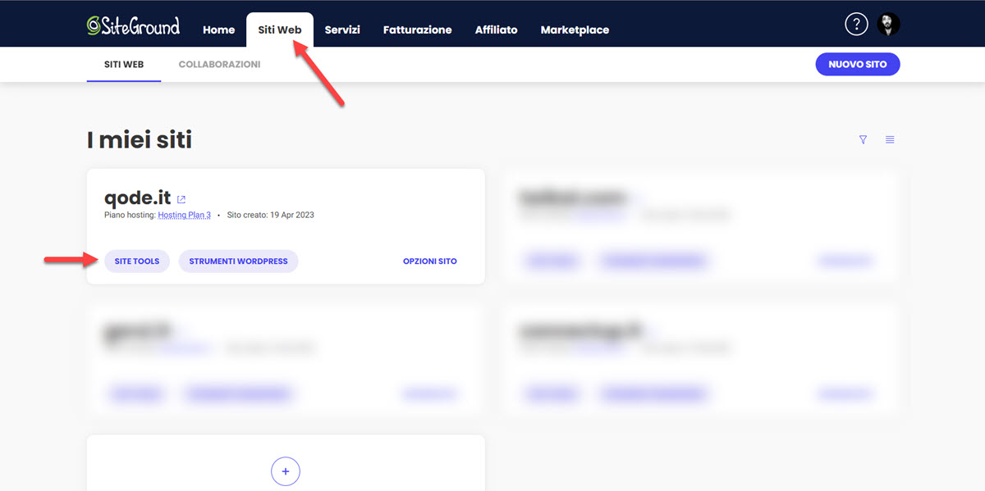The image size is (985, 491).
Task: Click the 'I miei siti' heading
Action: click(x=140, y=140)
